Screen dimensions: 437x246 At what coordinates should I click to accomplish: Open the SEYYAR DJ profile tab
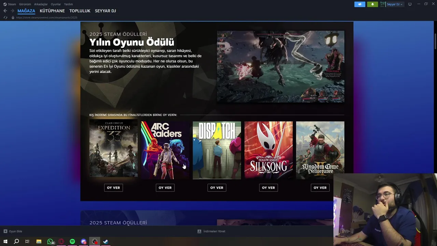point(105,11)
